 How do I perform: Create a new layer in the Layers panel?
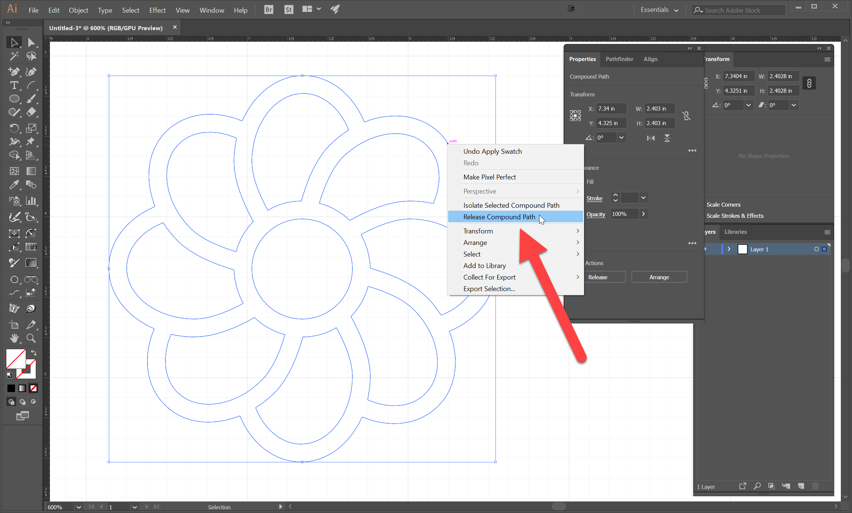(x=801, y=486)
